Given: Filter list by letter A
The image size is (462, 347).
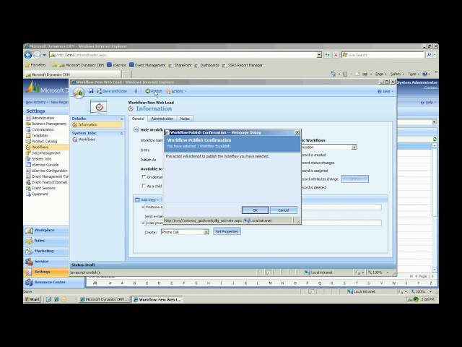Looking at the screenshot, I should click(122, 283).
